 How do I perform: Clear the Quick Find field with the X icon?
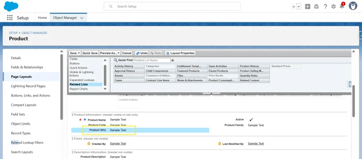pos(172,60)
